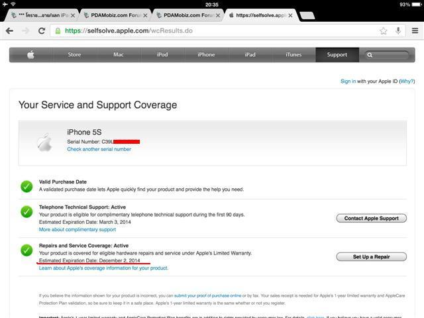Image resolution: width=424 pixels, height=318 pixels.
Task: Click Your Service and Support Coverage heading
Action: coord(97,105)
